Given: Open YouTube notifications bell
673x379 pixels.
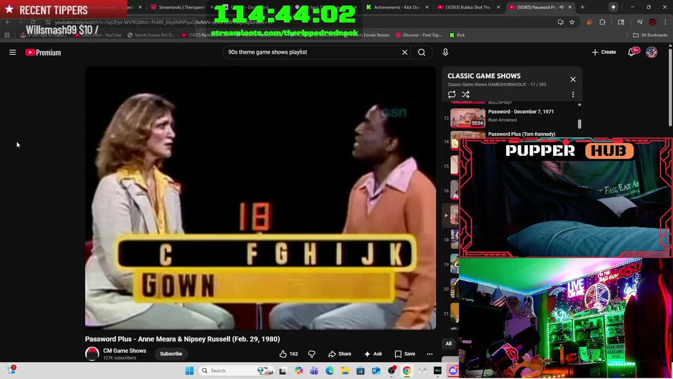Looking at the screenshot, I should tap(632, 52).
